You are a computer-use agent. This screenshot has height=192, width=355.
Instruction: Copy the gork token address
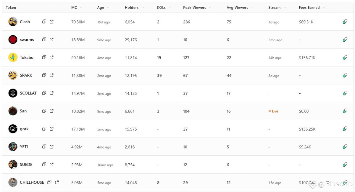click(x=44, y=129)
